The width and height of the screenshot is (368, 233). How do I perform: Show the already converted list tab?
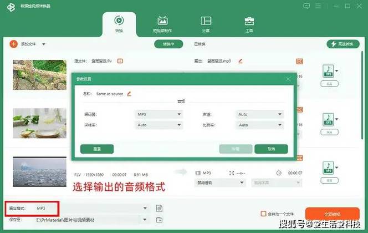click(x=200, y=44)
